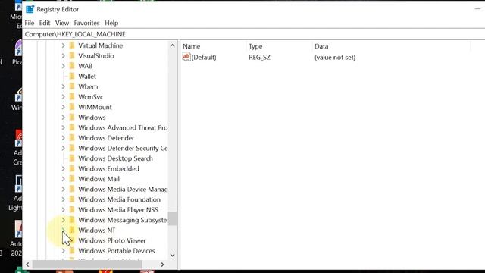
Task: Click the Virtual Machine folder icon
Action: pyautogui.click(x=72, y=45)
